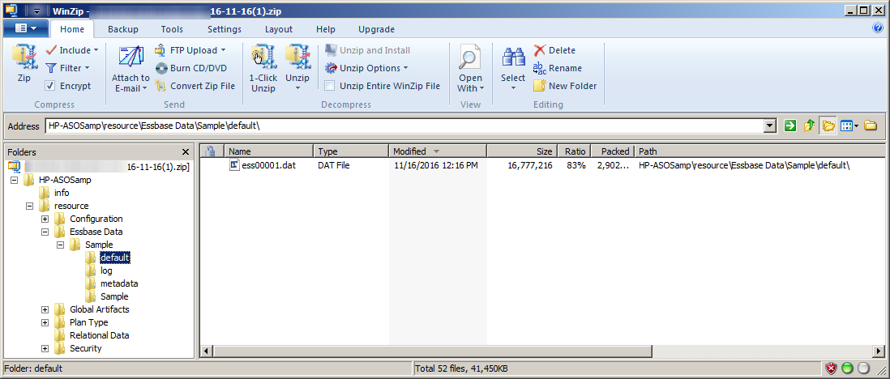Click the rightmost open folder icon
The height and width of the screenshot is (379, 890).
[x=871, y=126]
